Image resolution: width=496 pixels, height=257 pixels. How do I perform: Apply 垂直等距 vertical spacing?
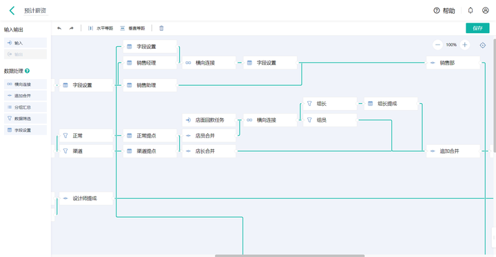pos(132,28)
